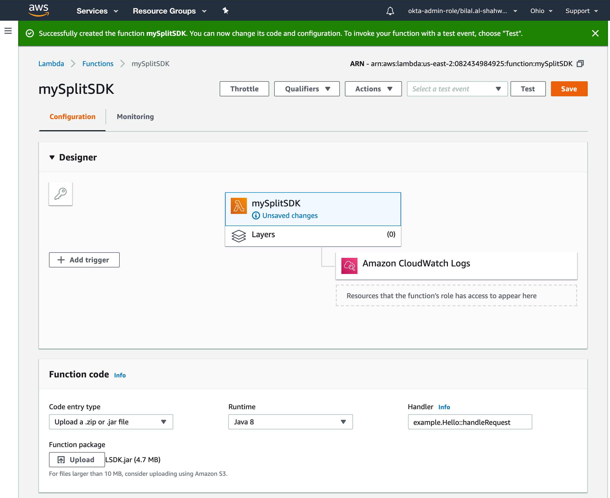Click the mySplitSDK Lambda function icon
The height and width of the screenshot is (498, 610).
[x=239, y=206]
